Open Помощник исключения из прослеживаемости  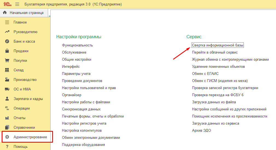[x=230, y=116]
